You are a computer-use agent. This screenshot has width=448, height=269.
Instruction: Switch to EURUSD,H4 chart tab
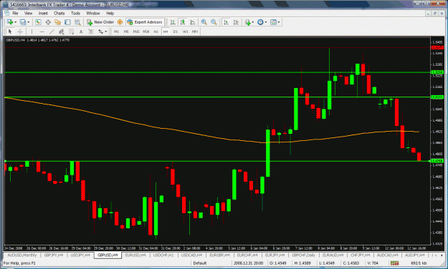point(135,255)
